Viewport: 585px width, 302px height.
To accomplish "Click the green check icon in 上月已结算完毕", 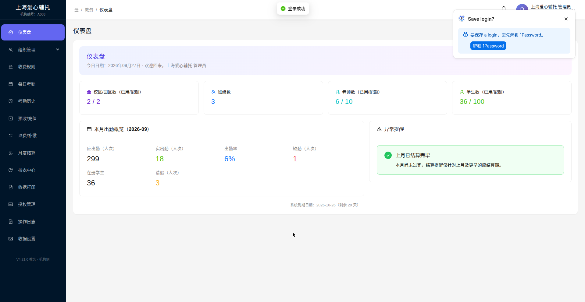I will point(388,155).
